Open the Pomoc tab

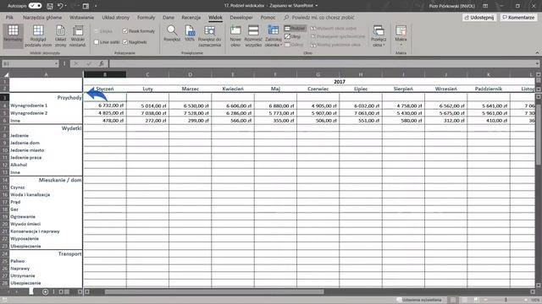click(x=268, y=17)
